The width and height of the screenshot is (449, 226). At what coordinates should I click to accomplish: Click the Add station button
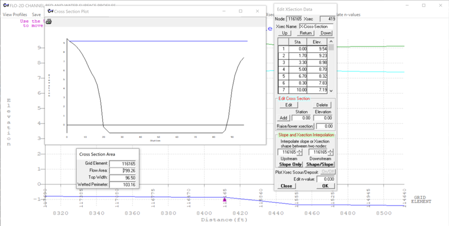coord(284,118)
